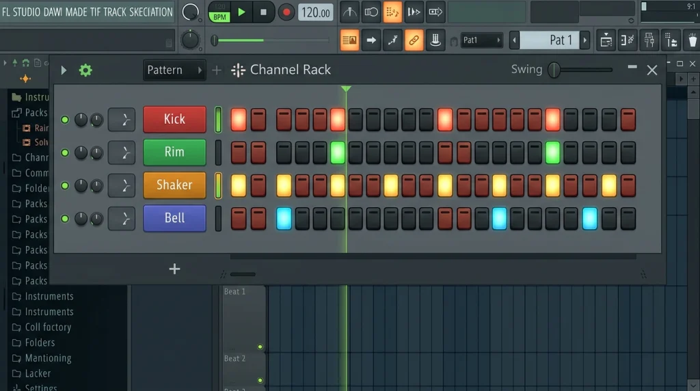Click the plus beside Pattern dropdown
Image resolution: width=700 pixels, height=391 pixels.
click(x=216, y=70)
